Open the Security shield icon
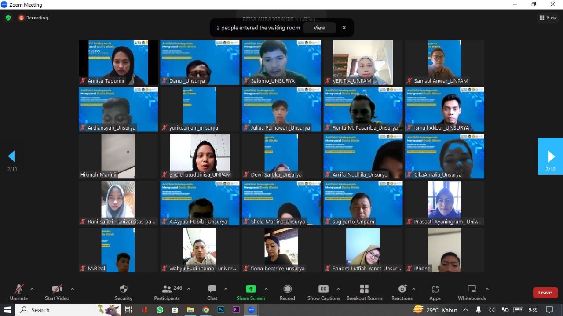563x316 pixels. (x=124, y=289)
